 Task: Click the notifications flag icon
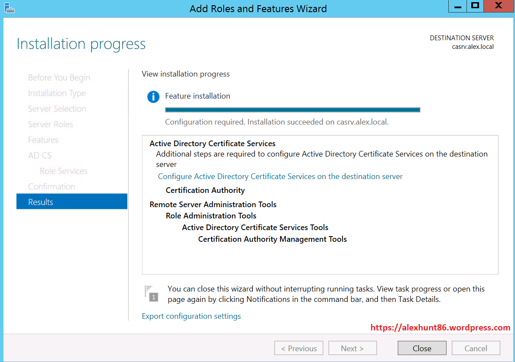(x=151, y=293)
